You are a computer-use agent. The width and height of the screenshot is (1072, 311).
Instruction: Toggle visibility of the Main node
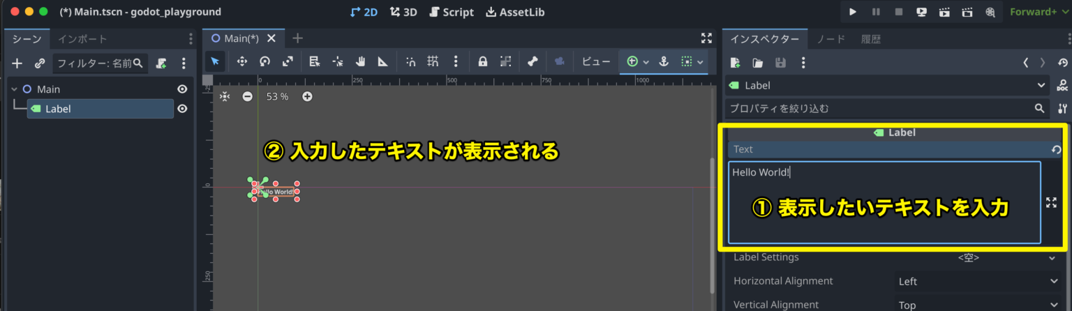182,89
